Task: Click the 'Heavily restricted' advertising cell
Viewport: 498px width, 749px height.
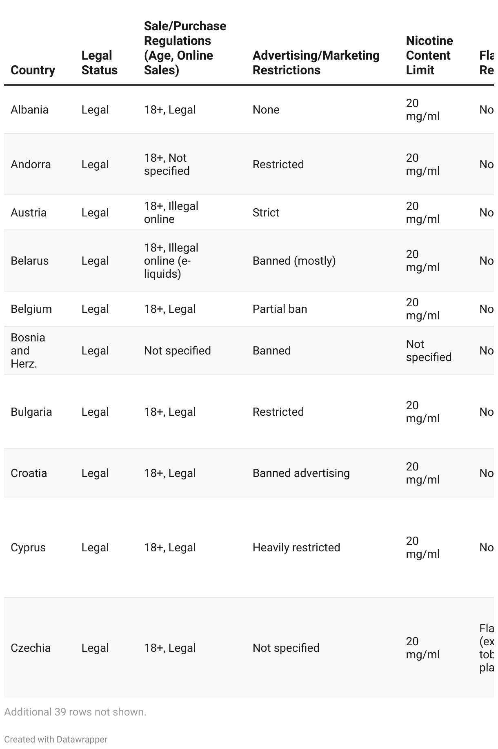Action: [x=296, y=548]
